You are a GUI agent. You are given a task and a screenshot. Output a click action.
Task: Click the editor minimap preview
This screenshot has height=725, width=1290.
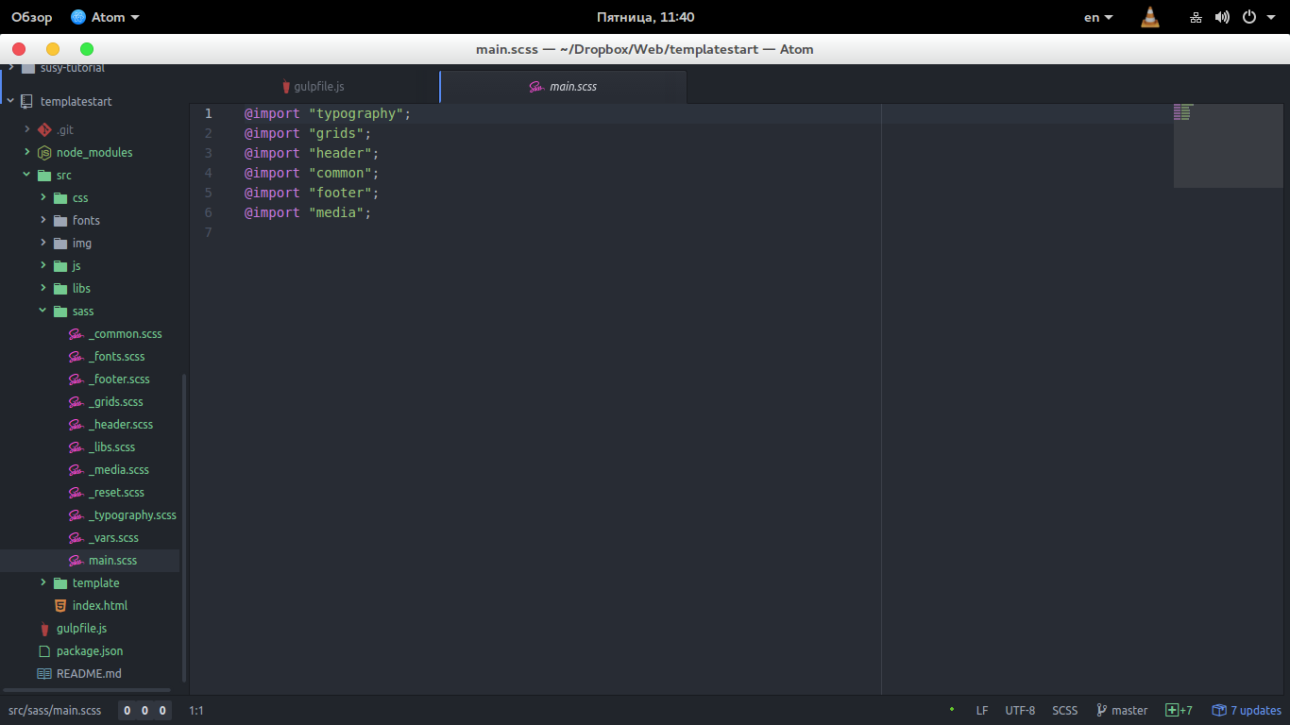click(x=1229, y=145)
